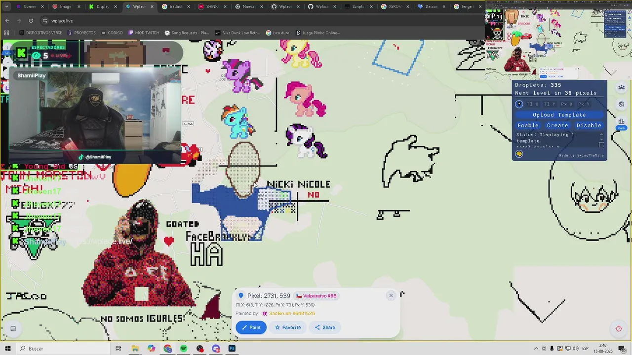Open the Windows Start menu
This screenshot has width=632, height=355.
(8, 349)
